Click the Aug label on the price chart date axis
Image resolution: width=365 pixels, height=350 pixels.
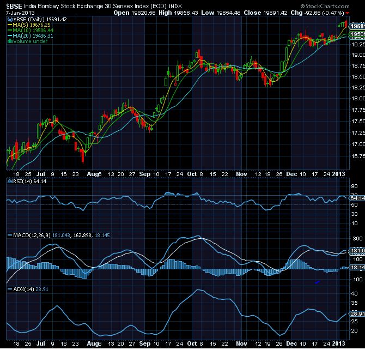(x=93, y=174)
